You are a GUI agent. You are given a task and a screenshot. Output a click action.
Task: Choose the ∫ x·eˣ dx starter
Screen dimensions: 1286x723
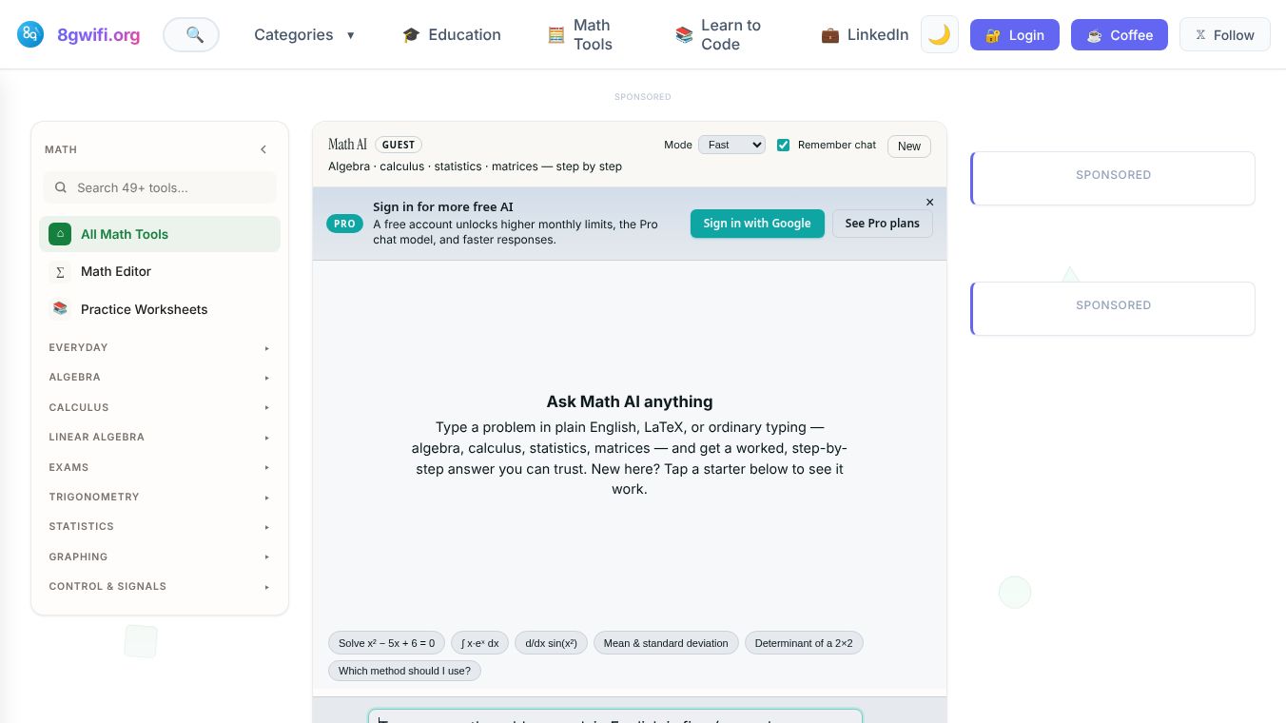[480, 643]
